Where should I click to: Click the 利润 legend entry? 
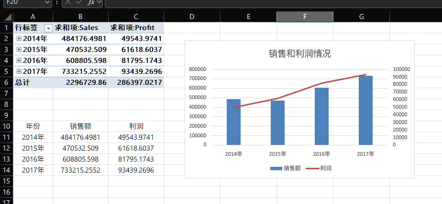320,168
